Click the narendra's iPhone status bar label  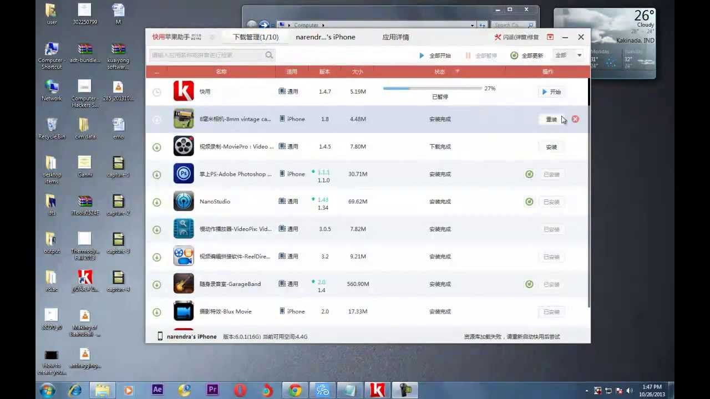pos(191,336)
